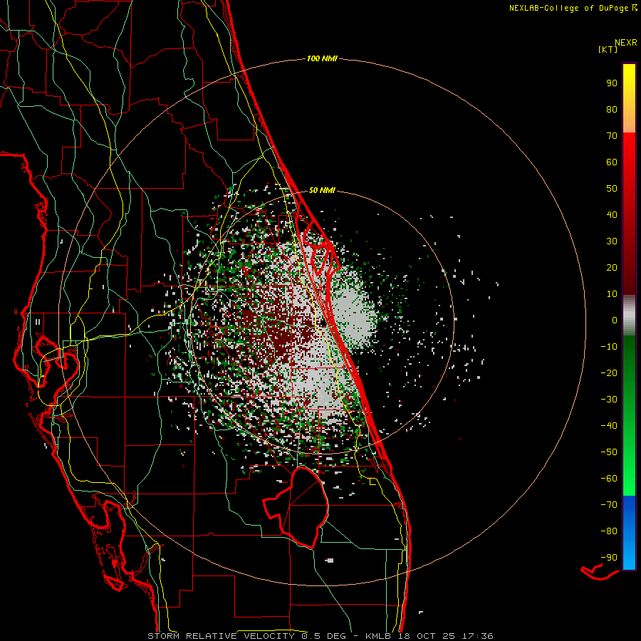The width and height of the screenshot is (641, 641).
Task: Click the gray zero-velocity segment of color bar
Action: pyautogui.click(x=629, y=316)
